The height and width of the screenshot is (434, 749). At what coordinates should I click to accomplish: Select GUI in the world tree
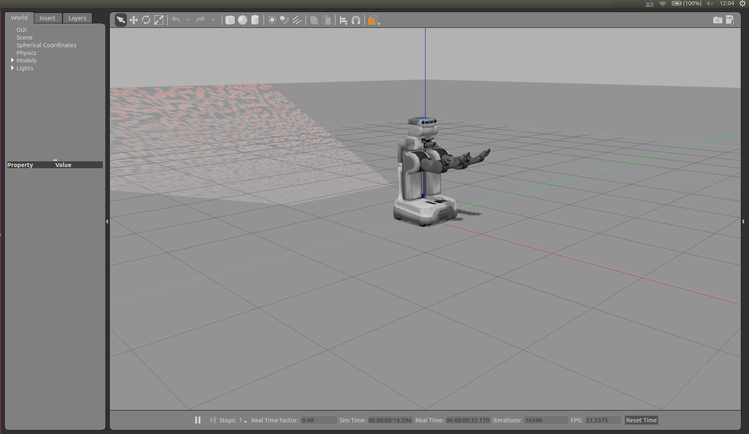pyautogui.click(x=21, y=30)
